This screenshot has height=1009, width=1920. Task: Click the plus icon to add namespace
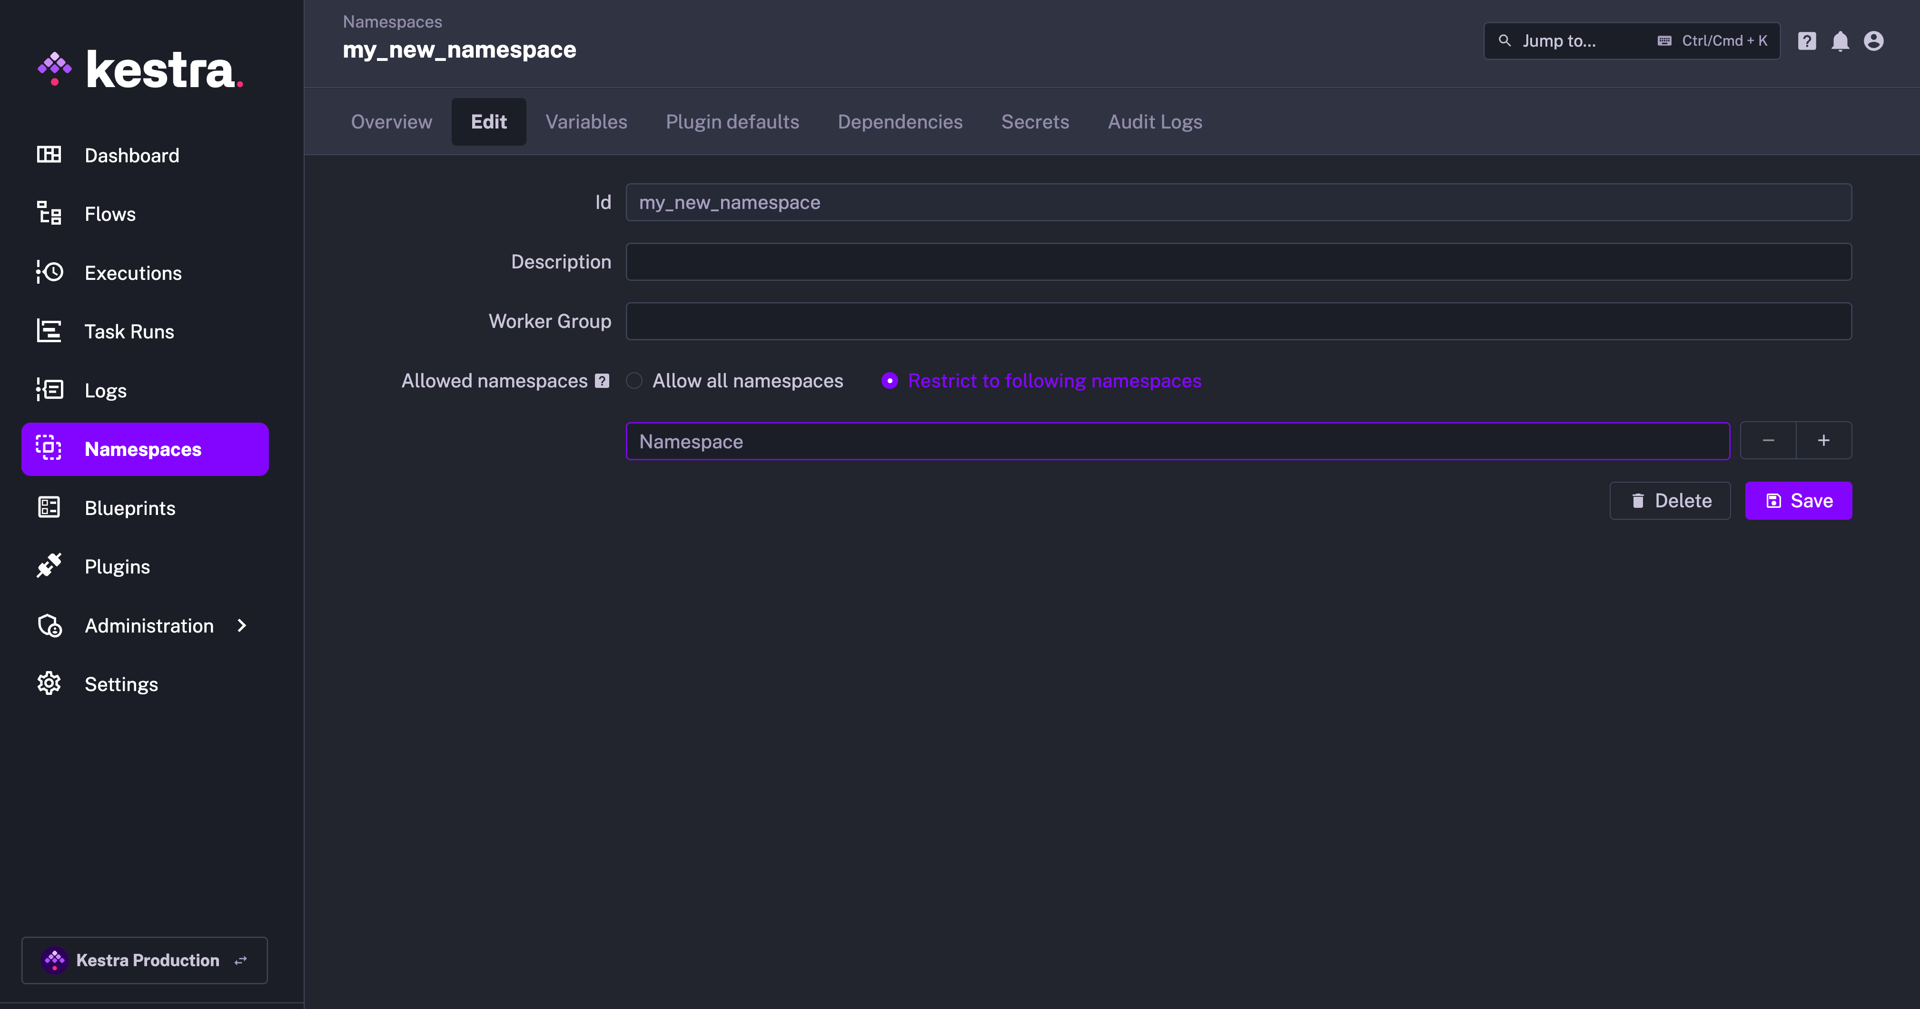tap(1823, 440)
